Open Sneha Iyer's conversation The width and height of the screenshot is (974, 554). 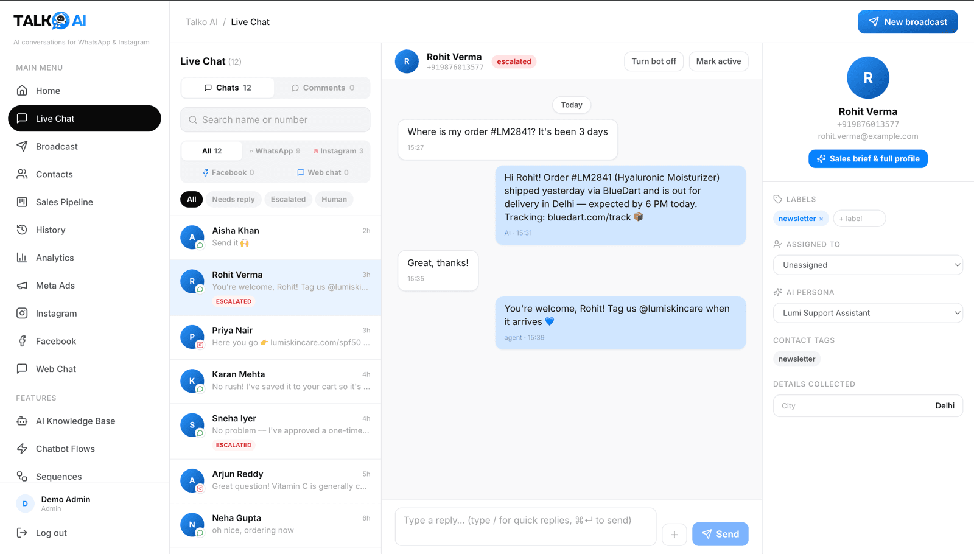tap(275, 432)
